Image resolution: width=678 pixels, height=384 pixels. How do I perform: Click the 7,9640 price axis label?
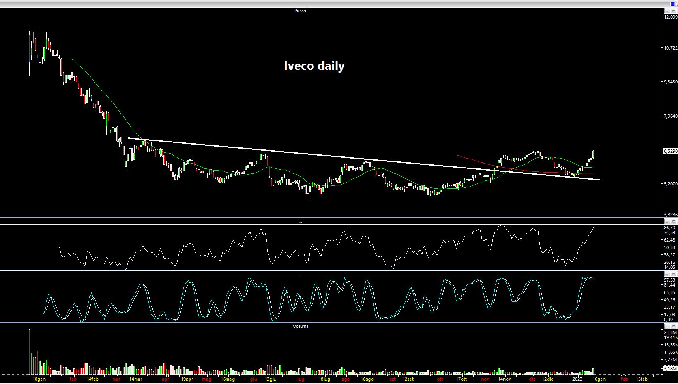point(670,116)
